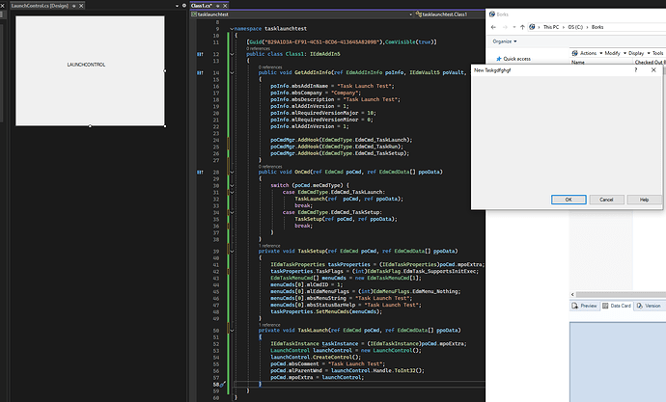Viewport: 666px width, 402px height.
Task: Select the Class1.cs editor tab
Action: [x=202, y=6]
